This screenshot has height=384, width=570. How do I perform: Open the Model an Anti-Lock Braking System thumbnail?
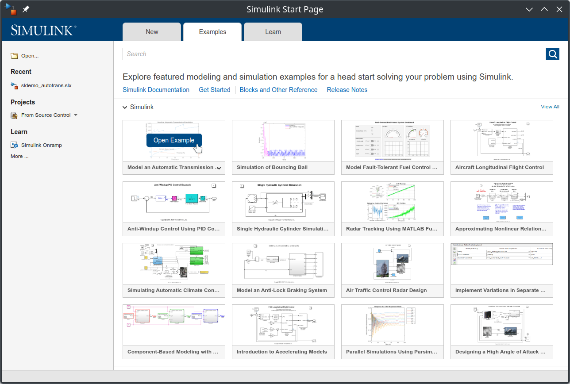tap(283, 264)
